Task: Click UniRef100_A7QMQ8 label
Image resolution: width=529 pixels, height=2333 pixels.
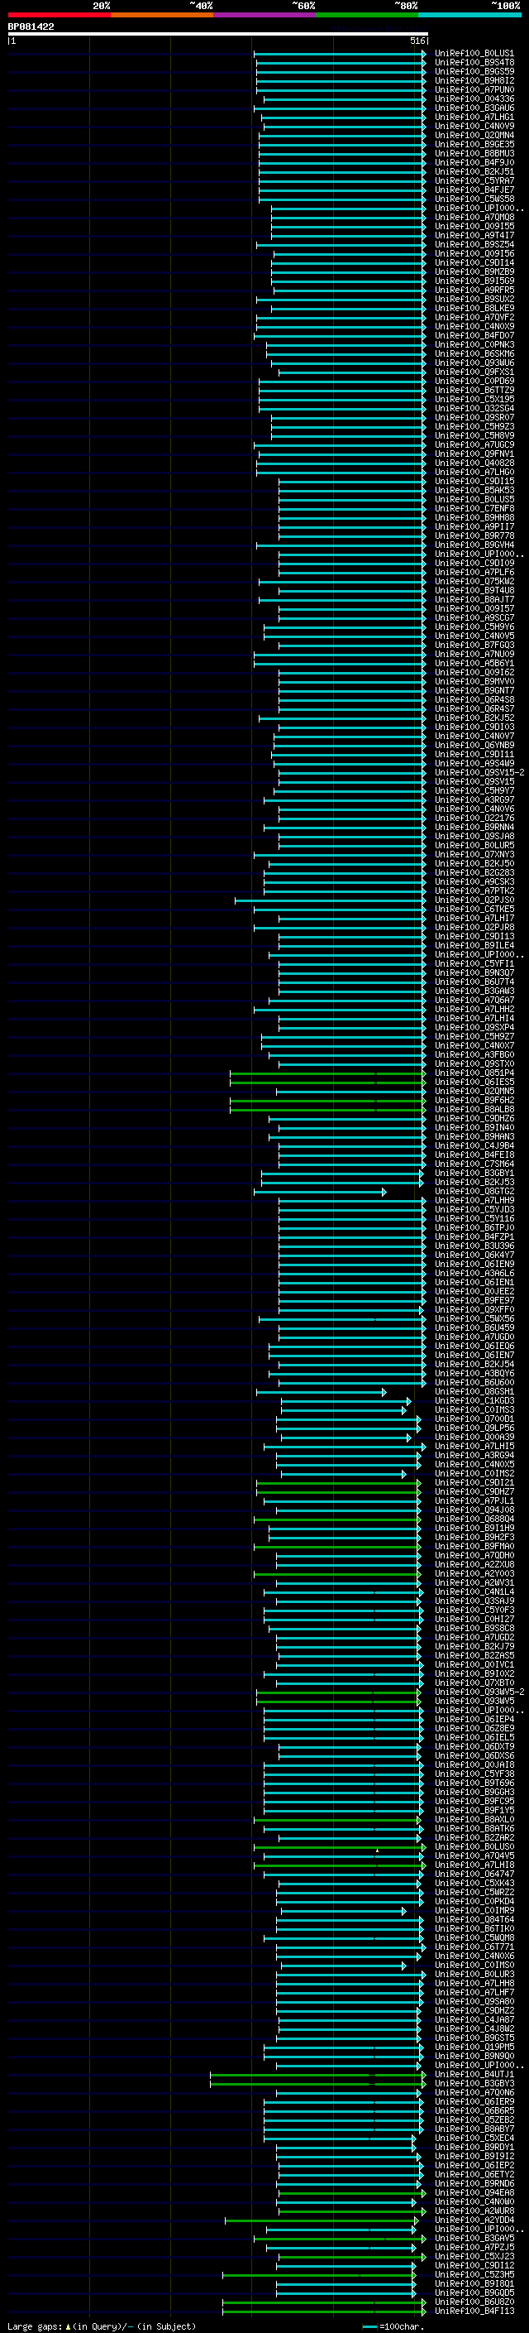Action: coord(474,218)
